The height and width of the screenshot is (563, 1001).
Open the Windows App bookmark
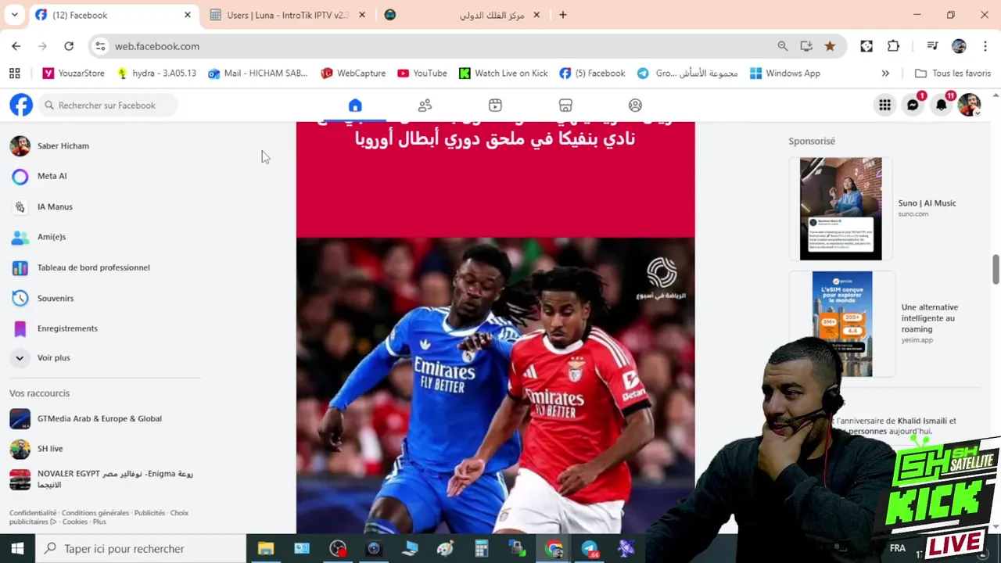[x=785, y=73]
